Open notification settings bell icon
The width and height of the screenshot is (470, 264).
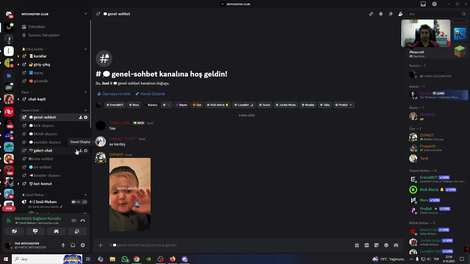coord(381,14)
